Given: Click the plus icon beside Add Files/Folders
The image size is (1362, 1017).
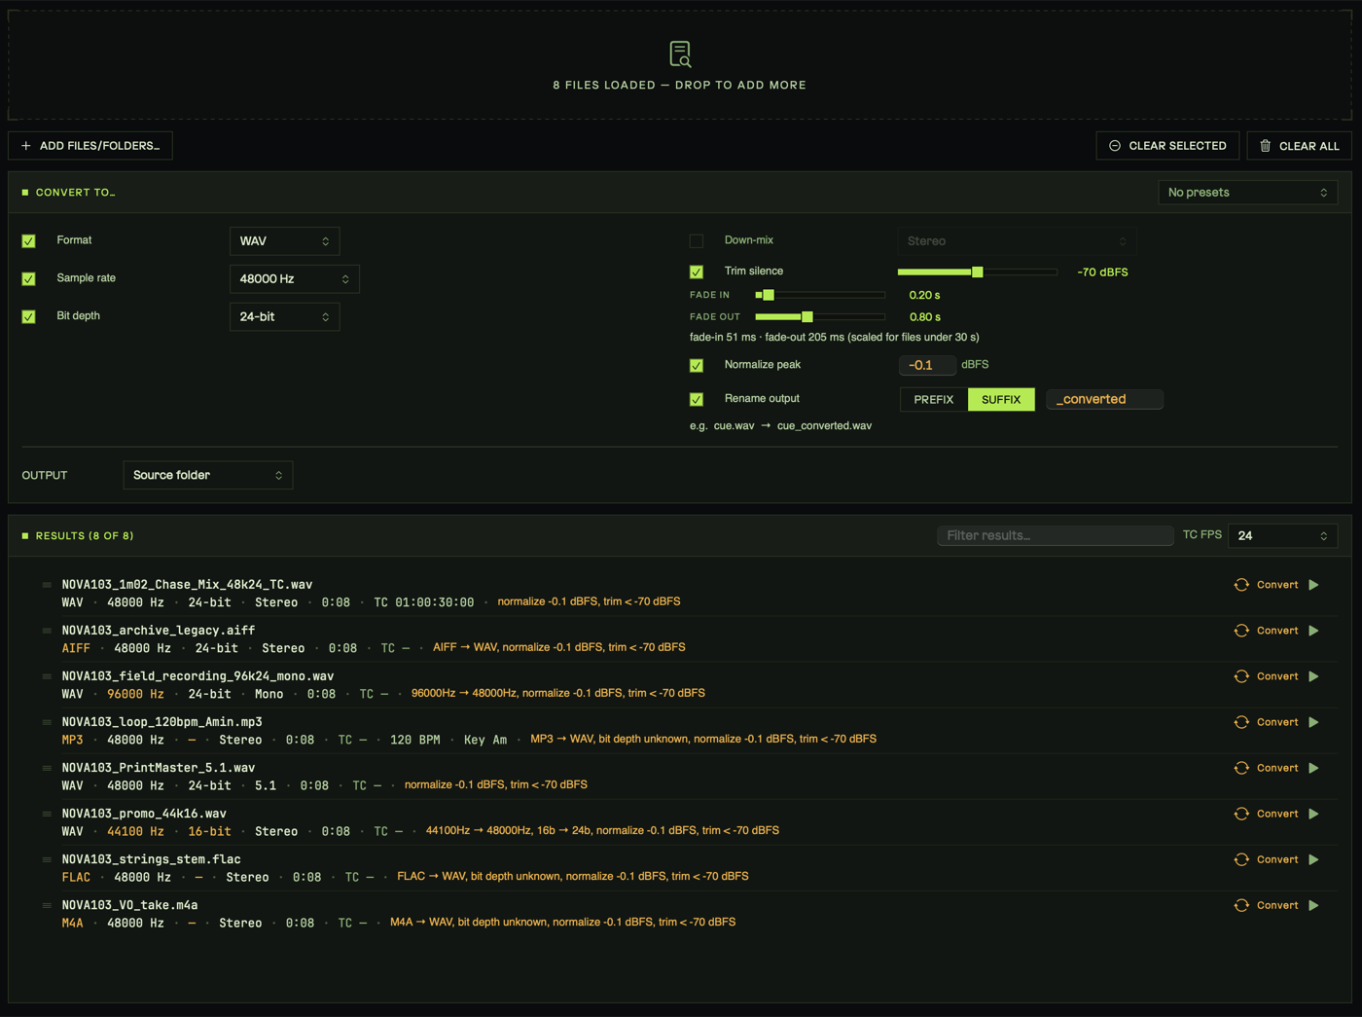Looking at the screenshot, I should click(x=26, y=146).
